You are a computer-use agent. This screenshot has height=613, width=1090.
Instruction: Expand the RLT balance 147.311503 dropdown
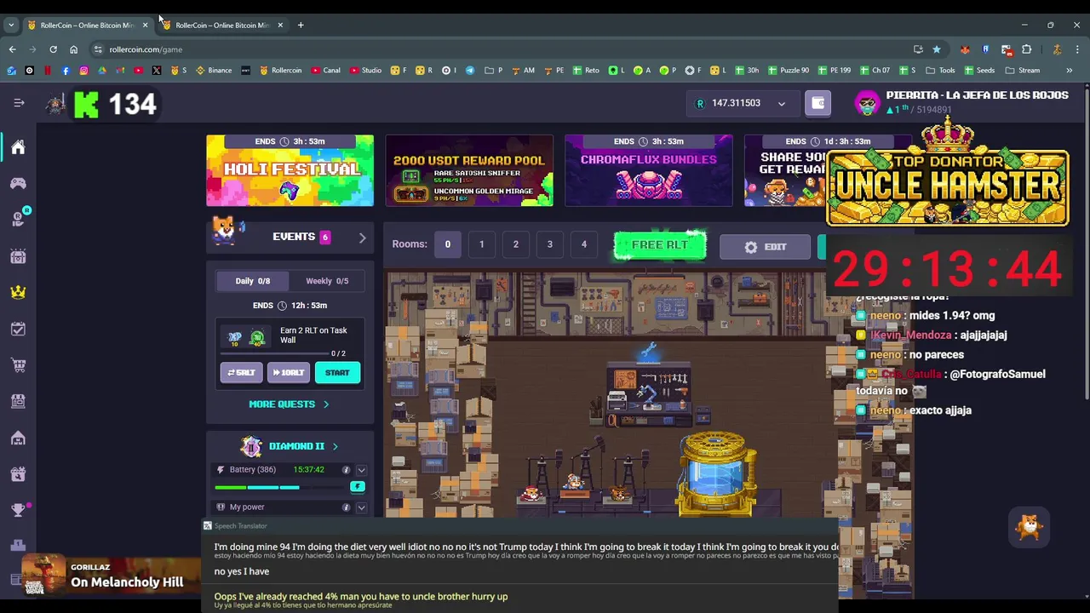click(781, 104)
